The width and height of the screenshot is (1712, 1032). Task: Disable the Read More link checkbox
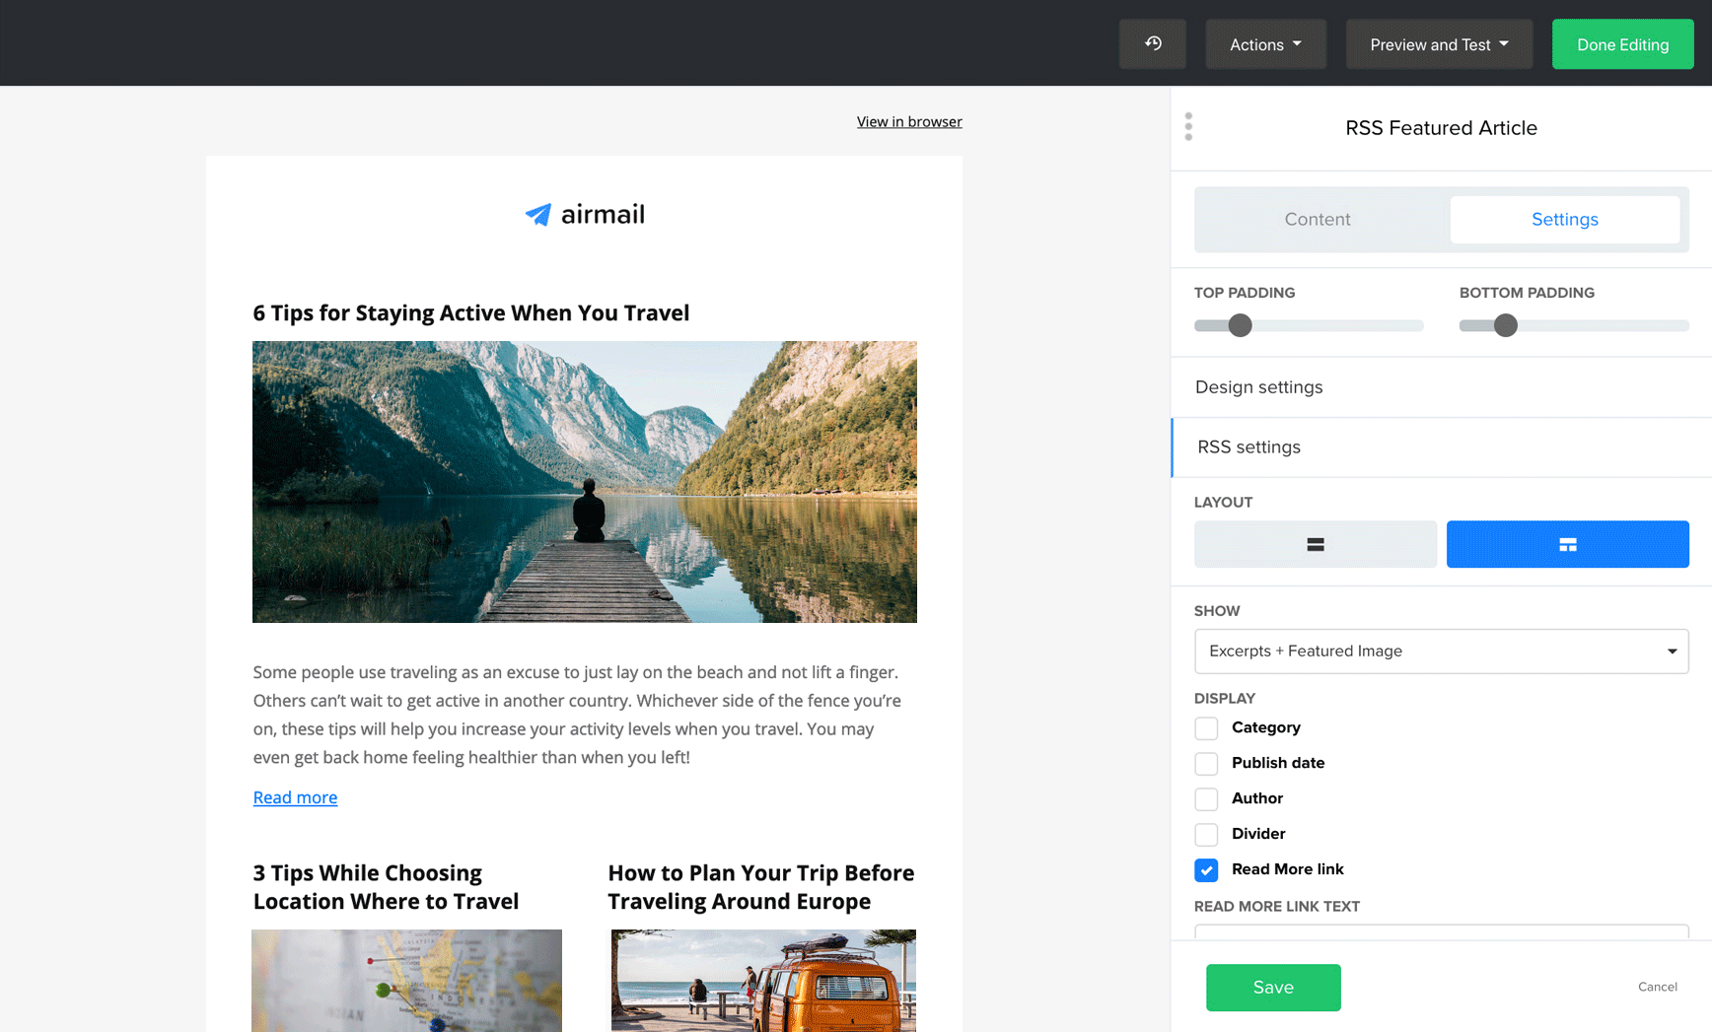[1205, 869]
